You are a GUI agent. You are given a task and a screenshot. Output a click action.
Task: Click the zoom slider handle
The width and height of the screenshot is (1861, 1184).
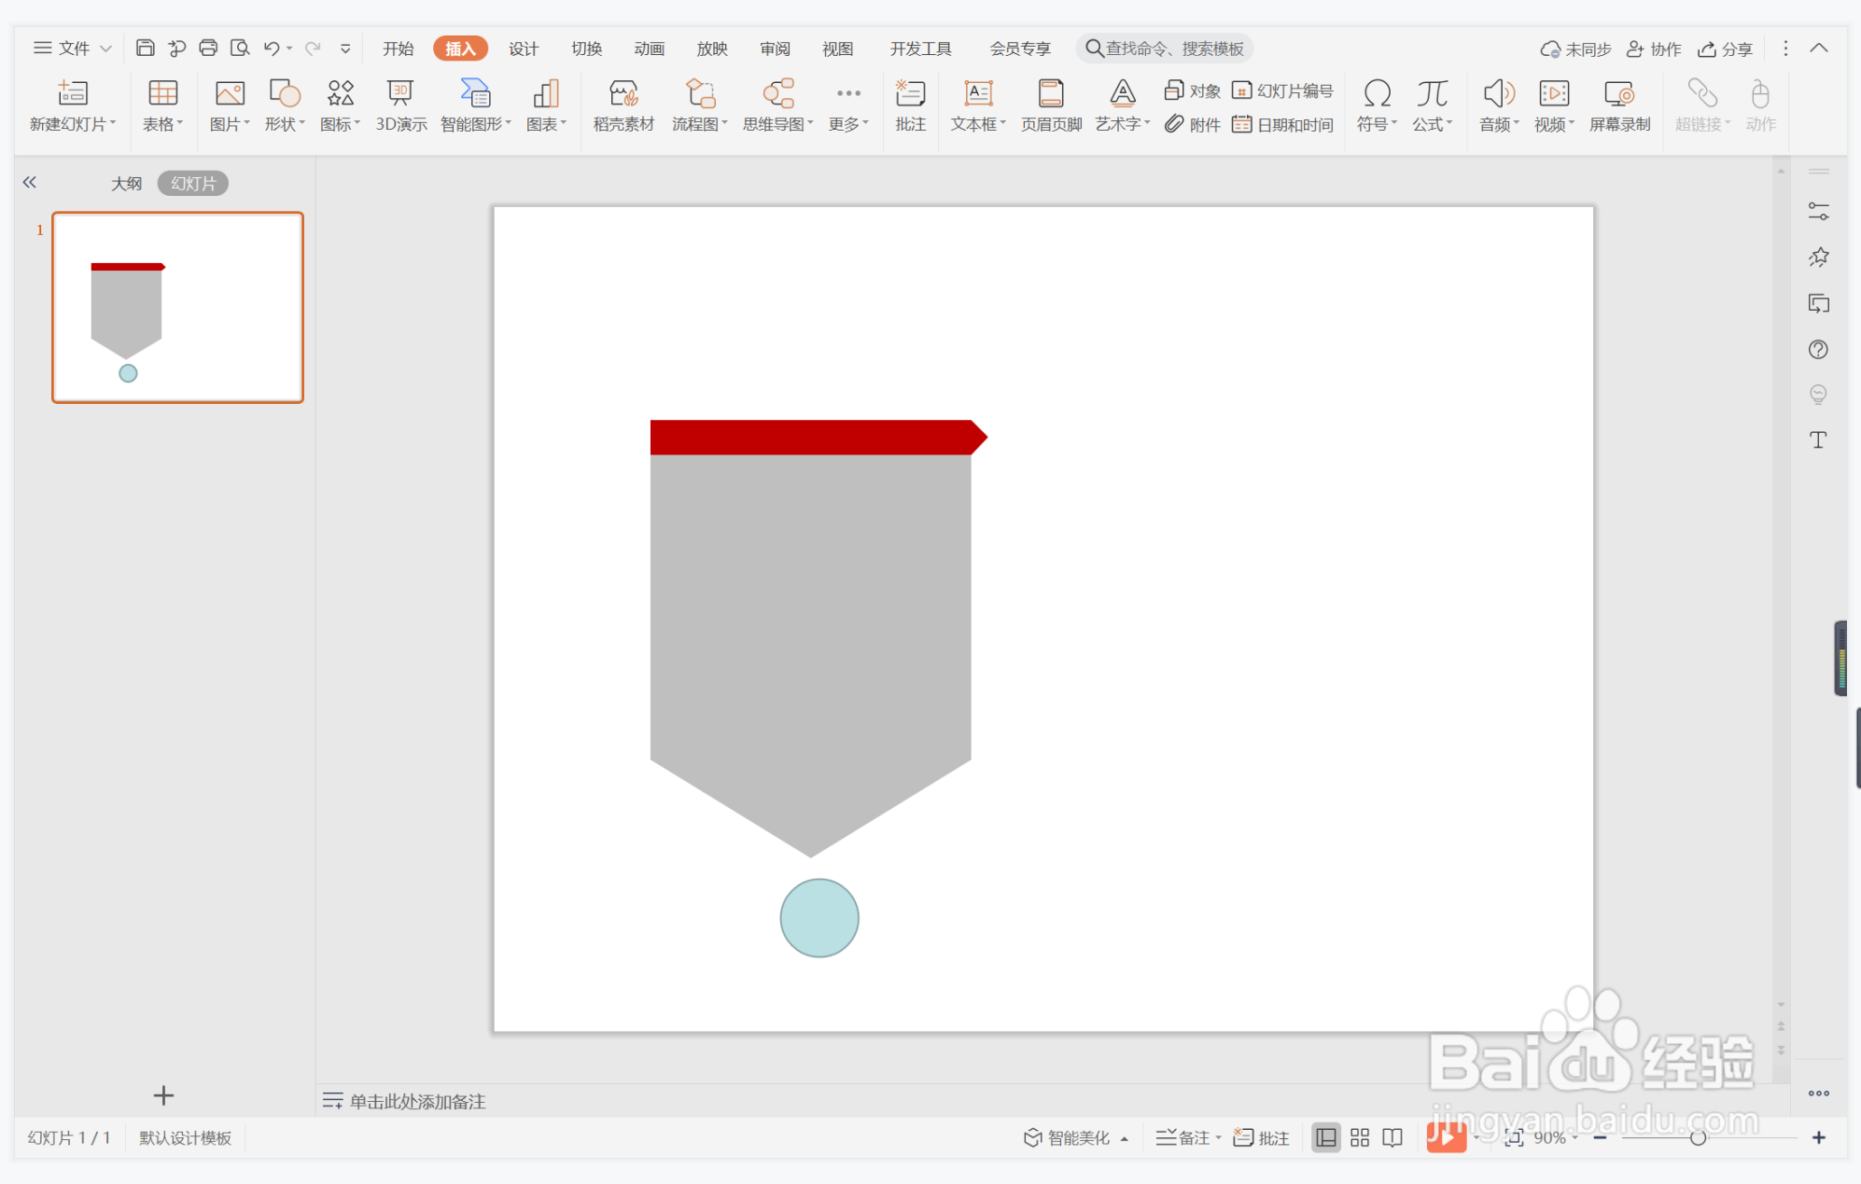tap(1698, 1137)
